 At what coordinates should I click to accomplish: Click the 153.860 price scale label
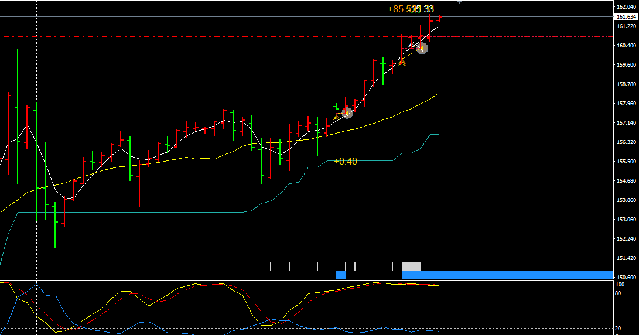[626, 200]
